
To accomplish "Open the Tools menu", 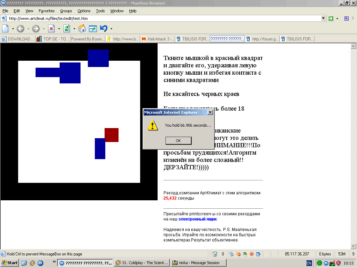I will pyautogui.click(x=100, y=11).
